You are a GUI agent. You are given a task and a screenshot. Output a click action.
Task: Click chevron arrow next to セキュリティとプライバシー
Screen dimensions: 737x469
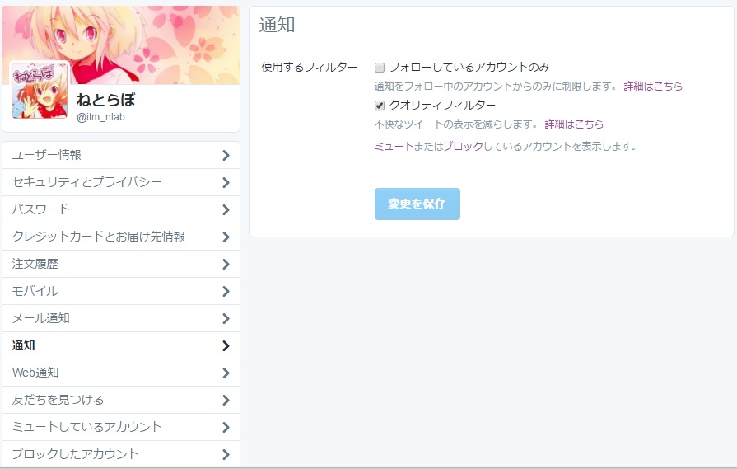[x=226, y=182]
